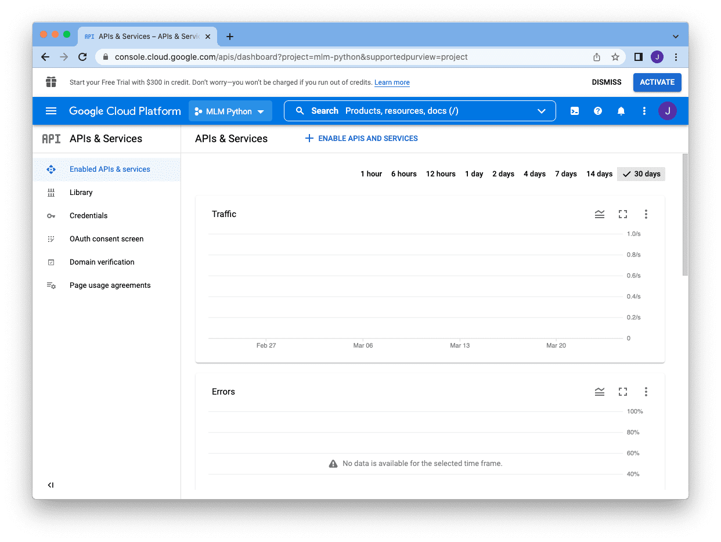721x542 pixels.
Task: Select Enabled APIs & services in sidebar
Action: pyautogui.click(x=106, y=169)
